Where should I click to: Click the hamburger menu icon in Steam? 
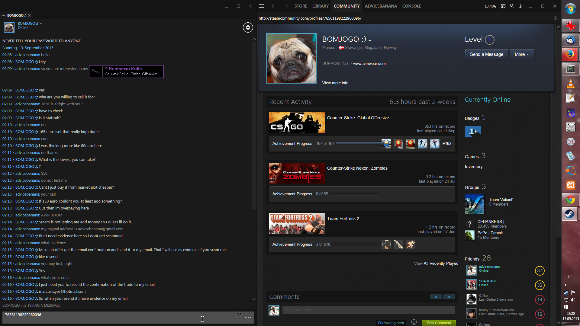pyautogui.click(x=262, y=6)
